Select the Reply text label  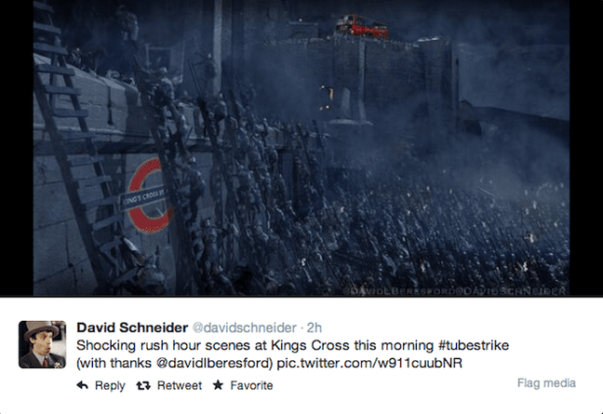click(110, 385)
